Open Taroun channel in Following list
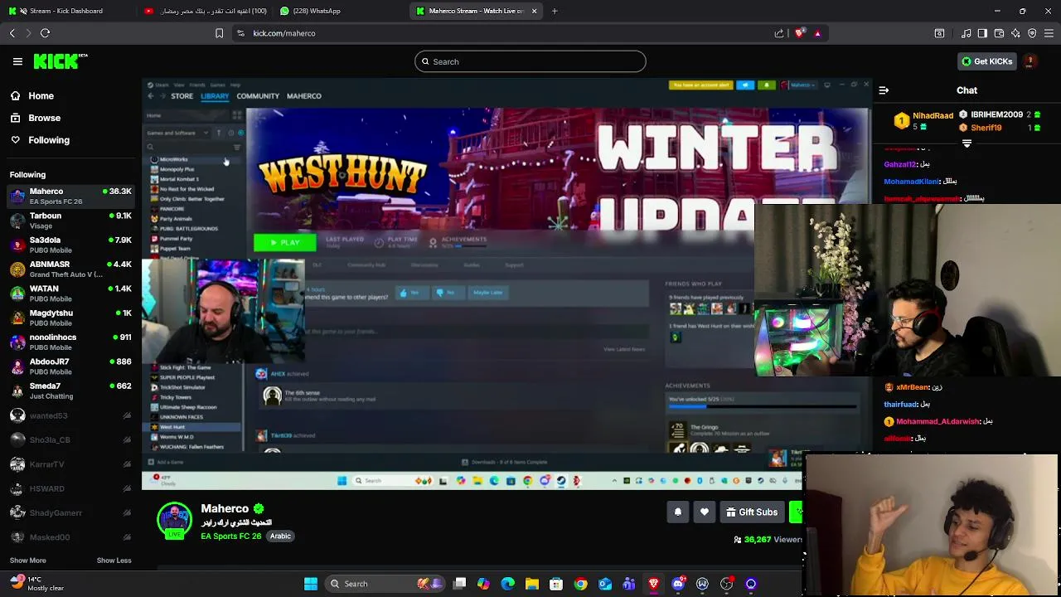 (70, 220)
